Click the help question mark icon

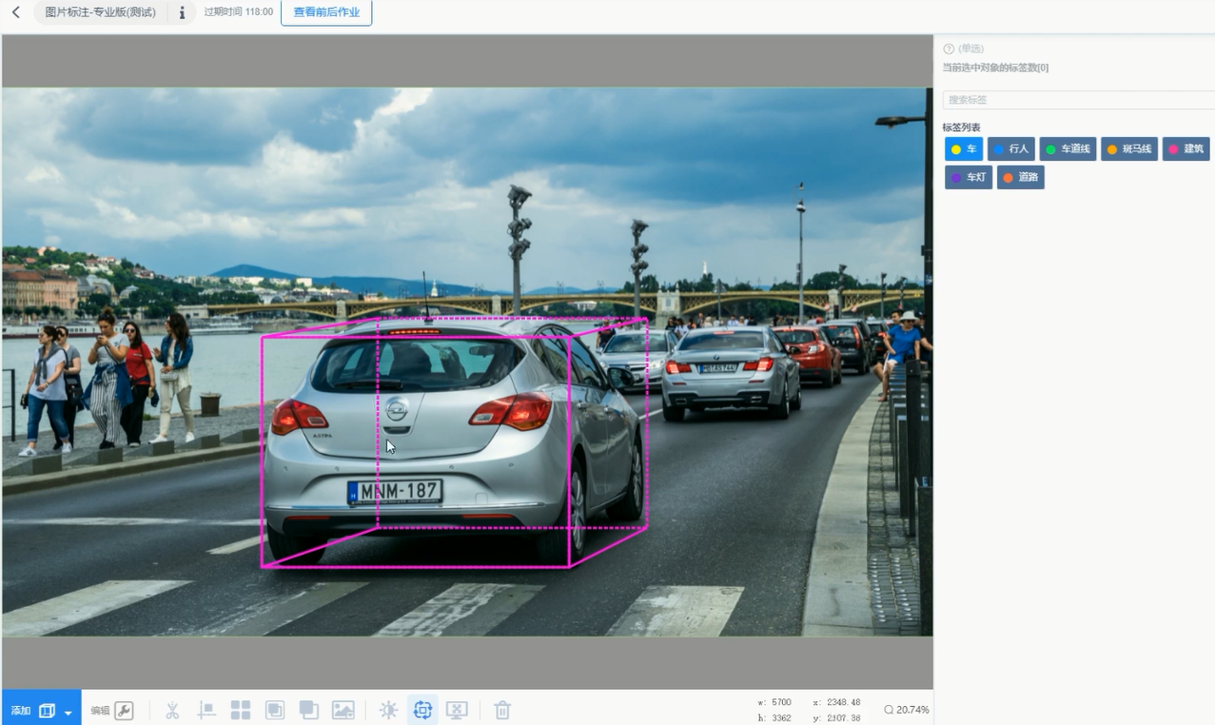(949, 49)
